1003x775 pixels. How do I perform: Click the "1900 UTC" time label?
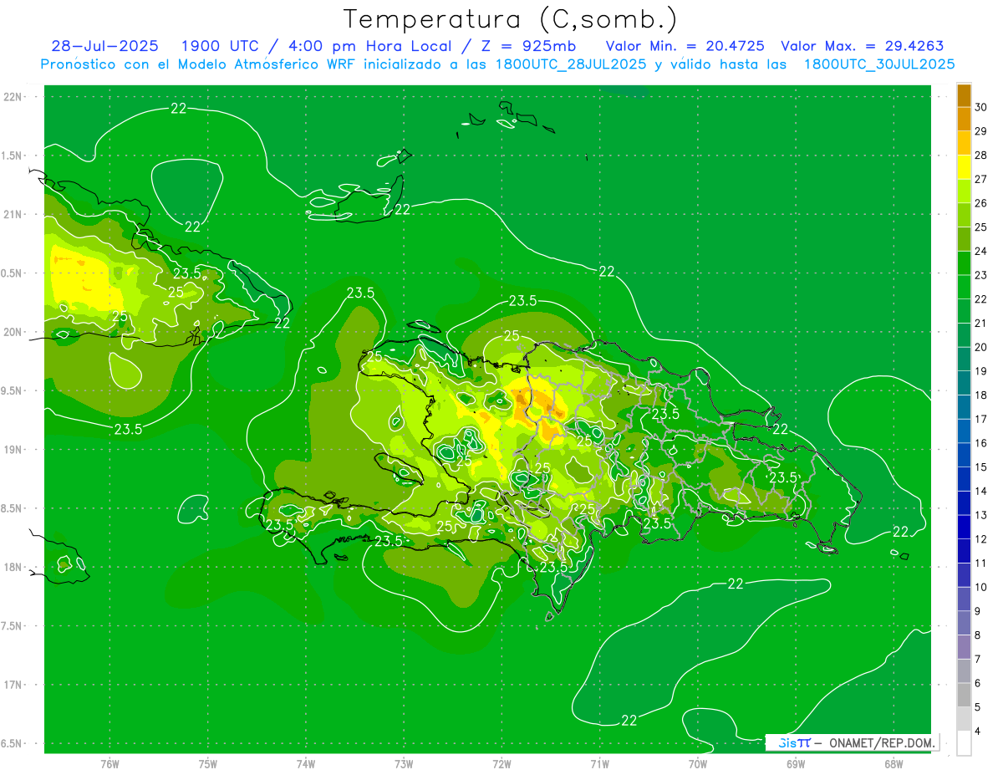[x=220, y=46]
